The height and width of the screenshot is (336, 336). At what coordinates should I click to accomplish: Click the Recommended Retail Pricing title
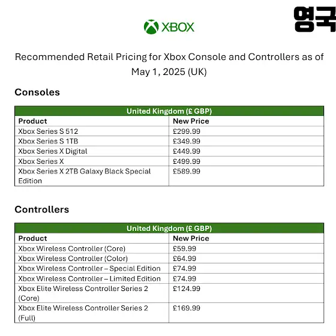pyautogui.click(x=169, y=64)
